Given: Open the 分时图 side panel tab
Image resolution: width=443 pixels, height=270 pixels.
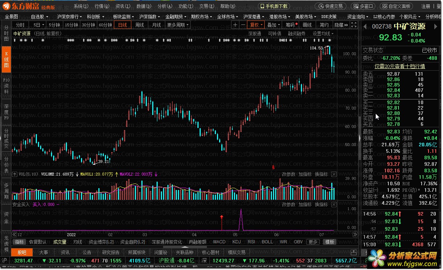Looking at the screenshot, I should pyautogui.click(x=6, y=33).
